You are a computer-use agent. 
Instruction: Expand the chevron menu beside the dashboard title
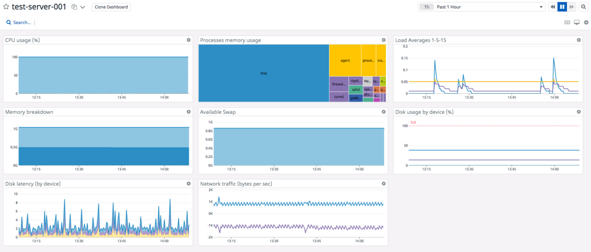pos(82,7)
